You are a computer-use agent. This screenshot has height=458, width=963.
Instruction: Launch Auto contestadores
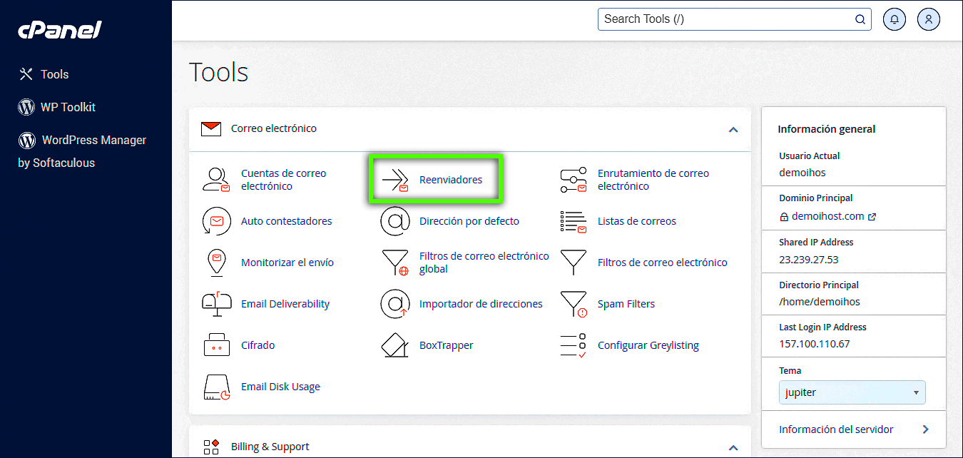pyautogui.click(x=285, y=221)
